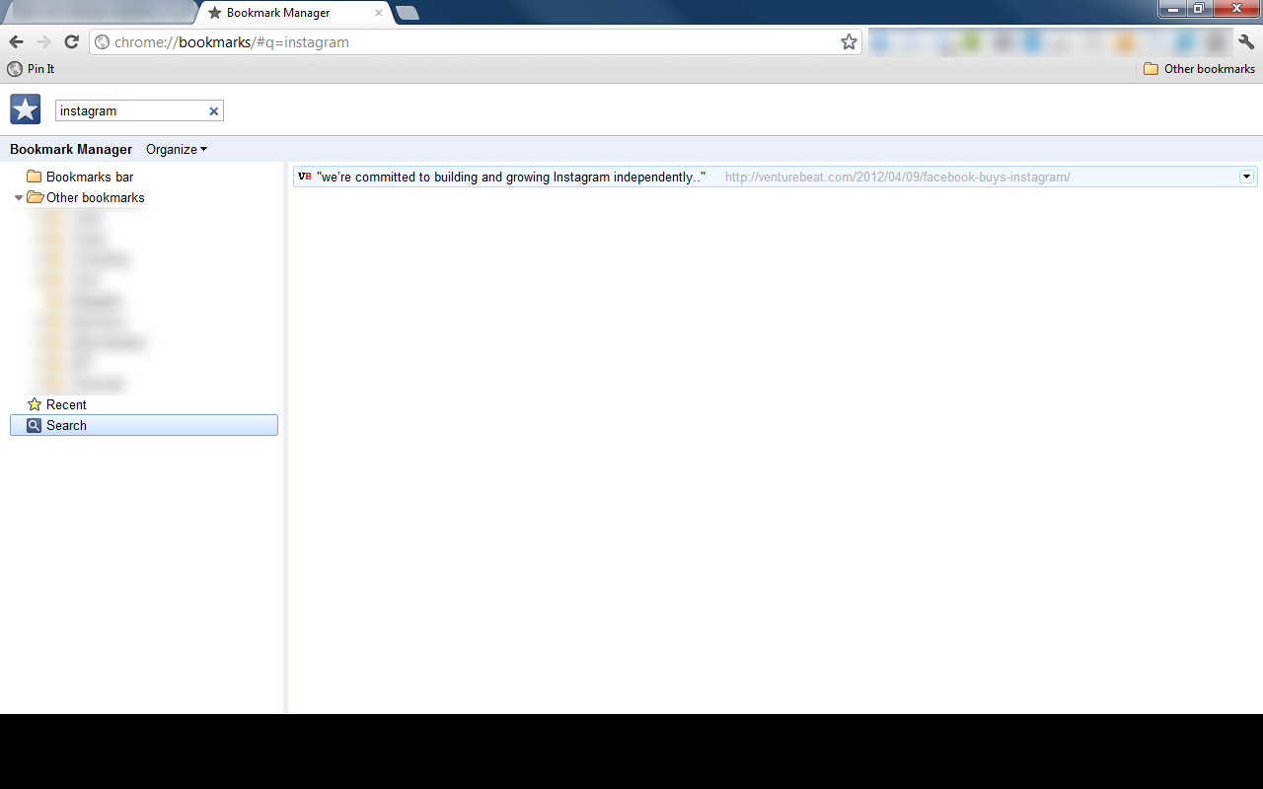Restore down the Chrome window
The image size is (1263, 789).
click(1199, 9)
